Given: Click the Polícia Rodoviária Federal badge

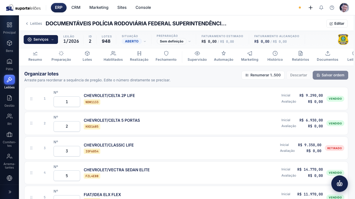Looking at the screenshot, I should tap(343, 39).
